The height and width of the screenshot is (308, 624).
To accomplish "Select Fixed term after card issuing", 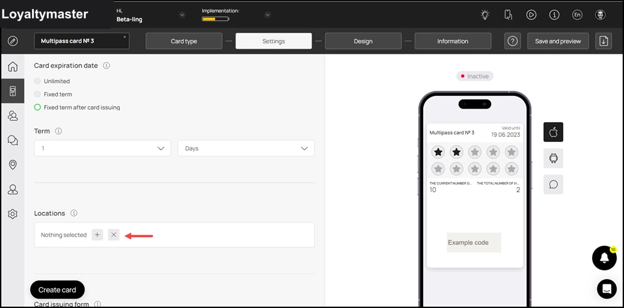I will click(37, 107).
